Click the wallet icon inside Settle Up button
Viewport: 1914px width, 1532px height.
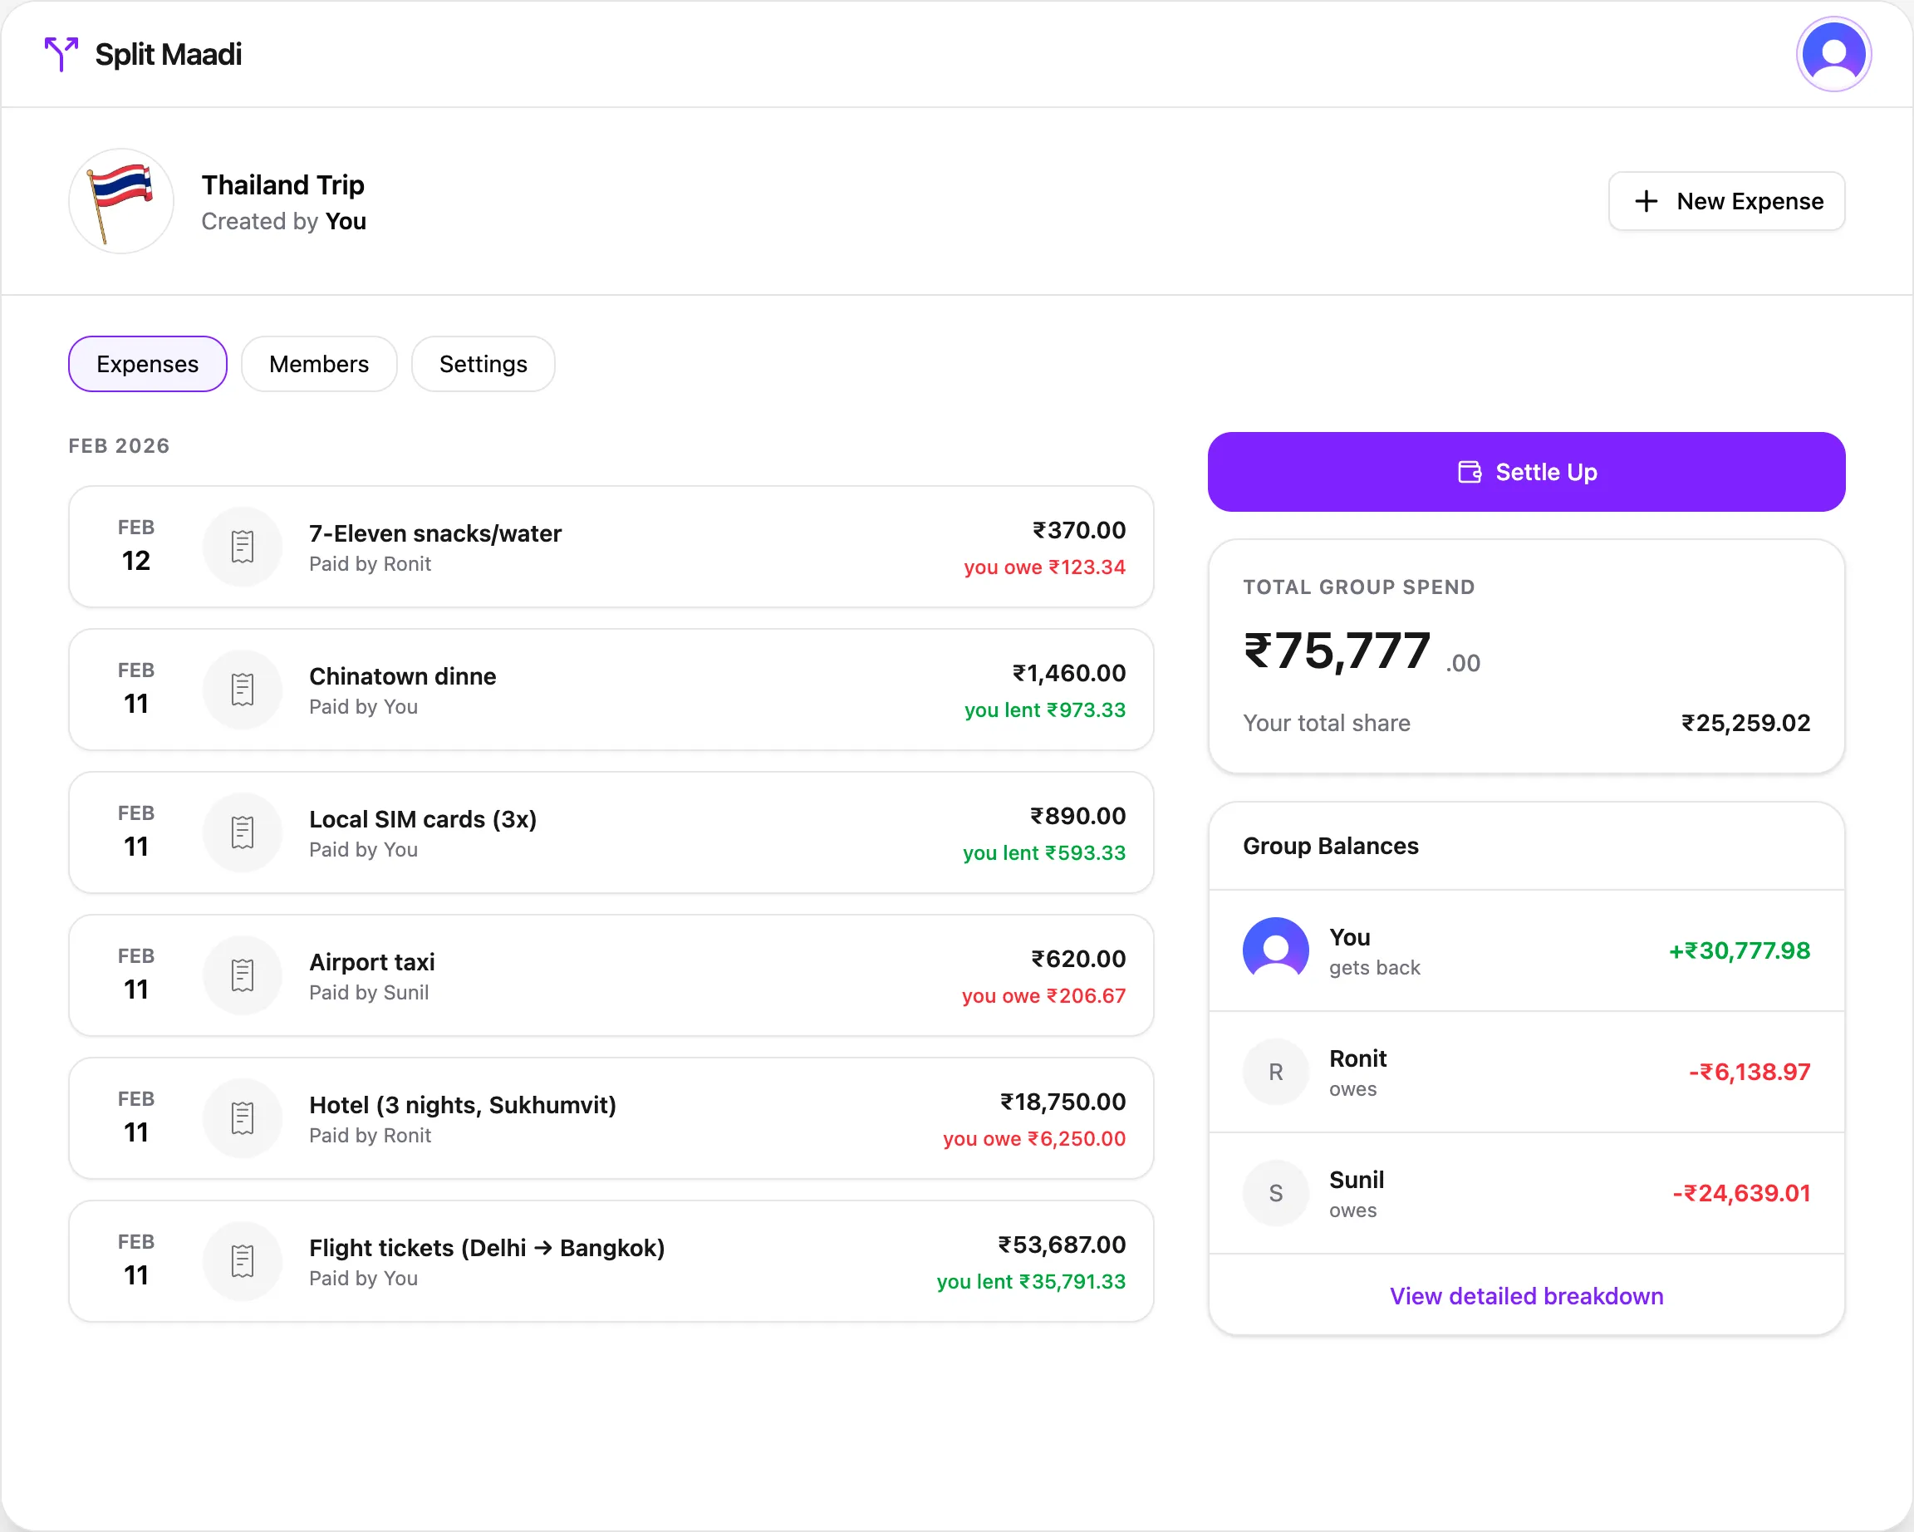click(1470, 471)
